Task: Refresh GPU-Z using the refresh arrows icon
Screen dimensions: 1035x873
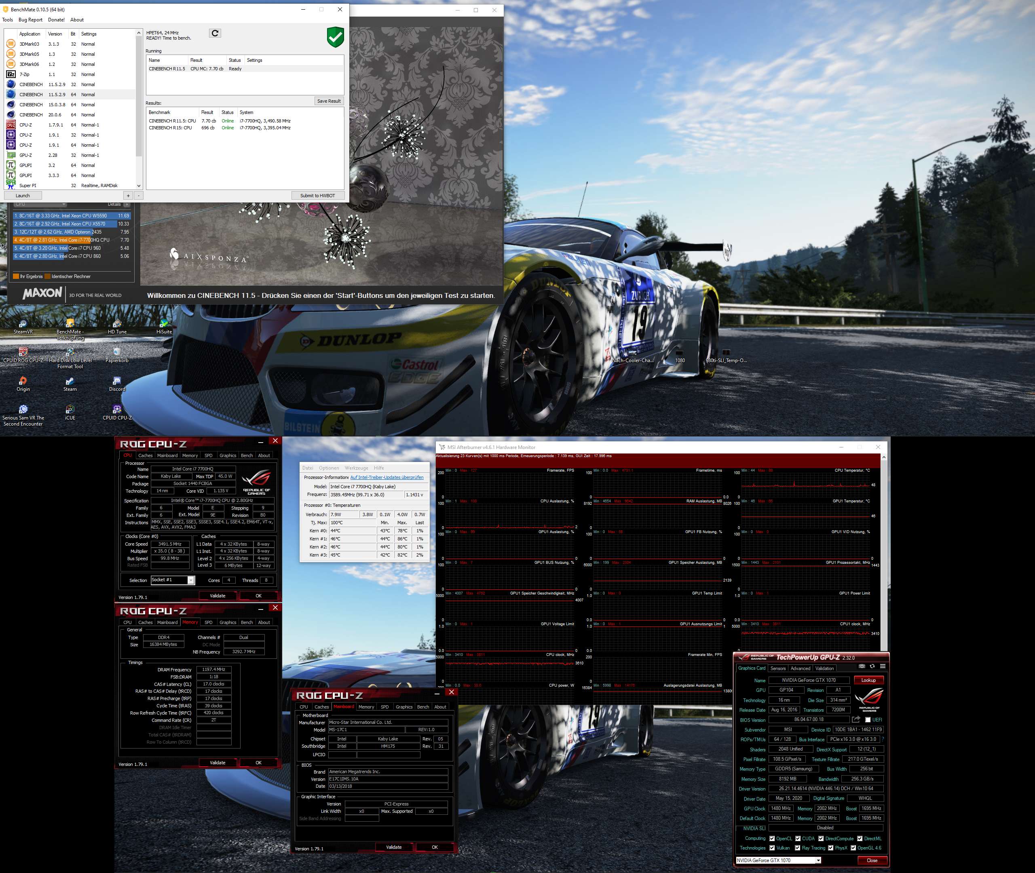Action: tap(872, 666)
